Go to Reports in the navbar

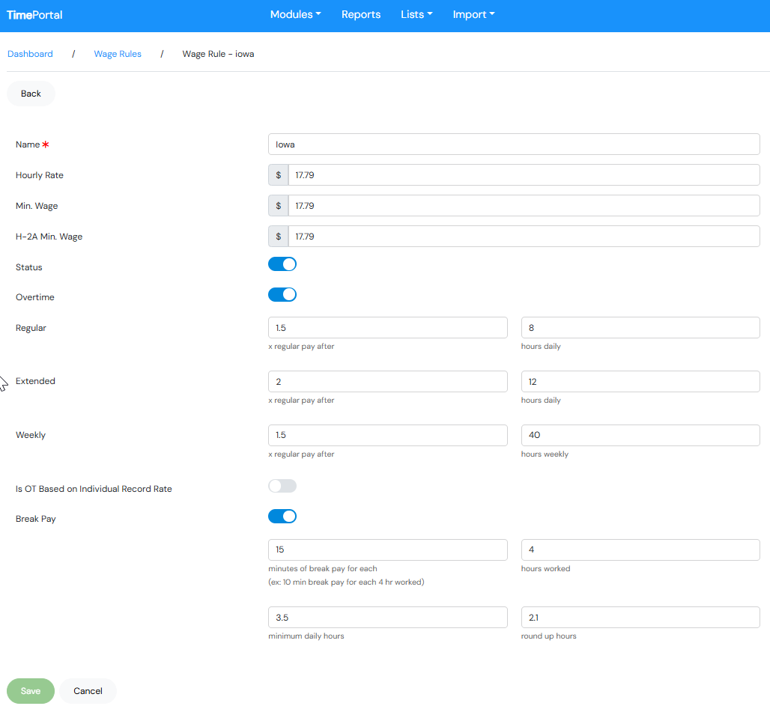tap(361, 15)
